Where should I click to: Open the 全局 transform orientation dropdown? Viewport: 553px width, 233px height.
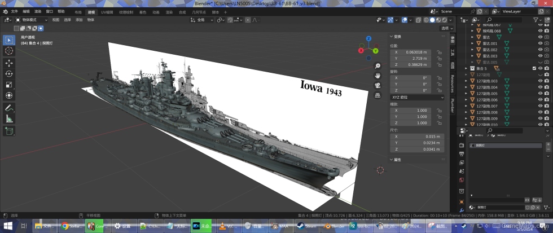tap(202, 20)
